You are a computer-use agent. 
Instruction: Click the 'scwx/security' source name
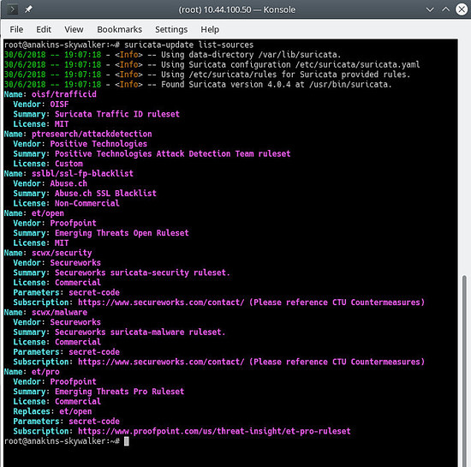point(62,253)
